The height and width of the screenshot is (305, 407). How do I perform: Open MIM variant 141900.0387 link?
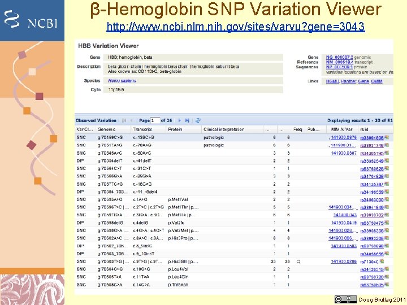[x=344, y=153]
